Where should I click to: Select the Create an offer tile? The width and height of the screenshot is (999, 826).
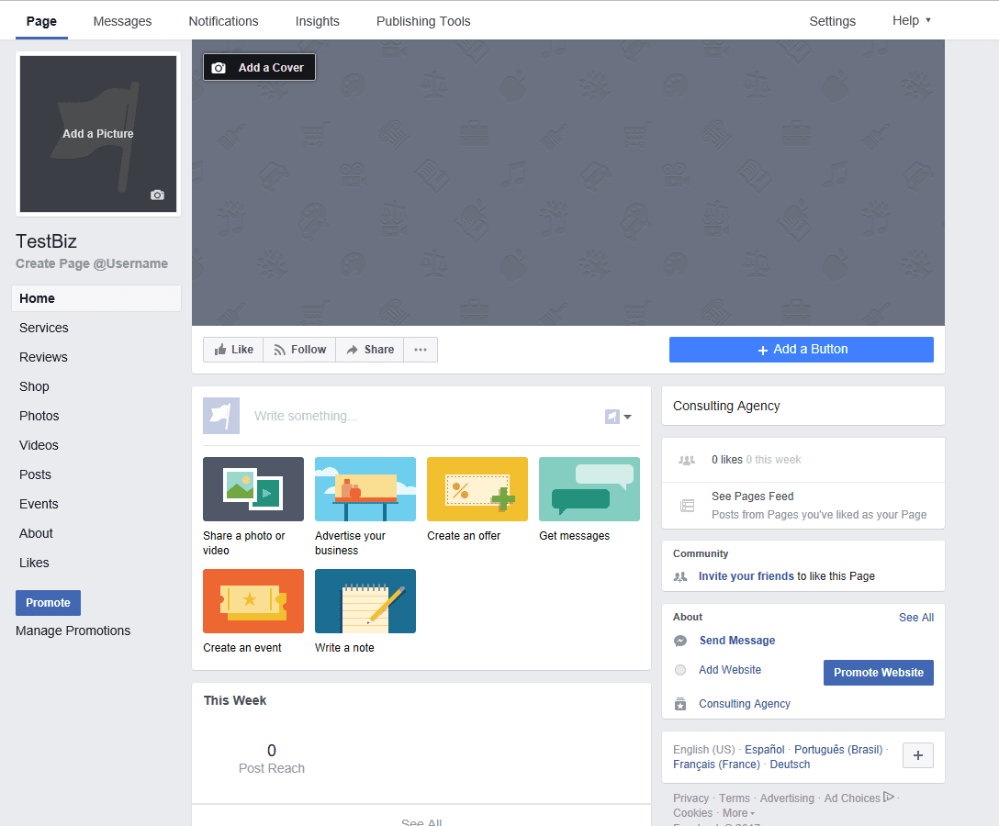tap(477, 489)
